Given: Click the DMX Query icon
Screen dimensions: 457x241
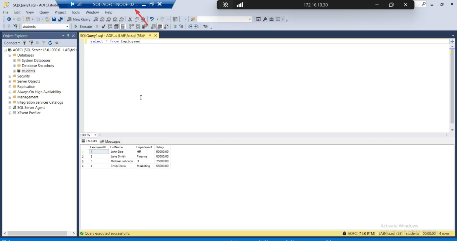Looking at the screenshot, I should 109,19.
